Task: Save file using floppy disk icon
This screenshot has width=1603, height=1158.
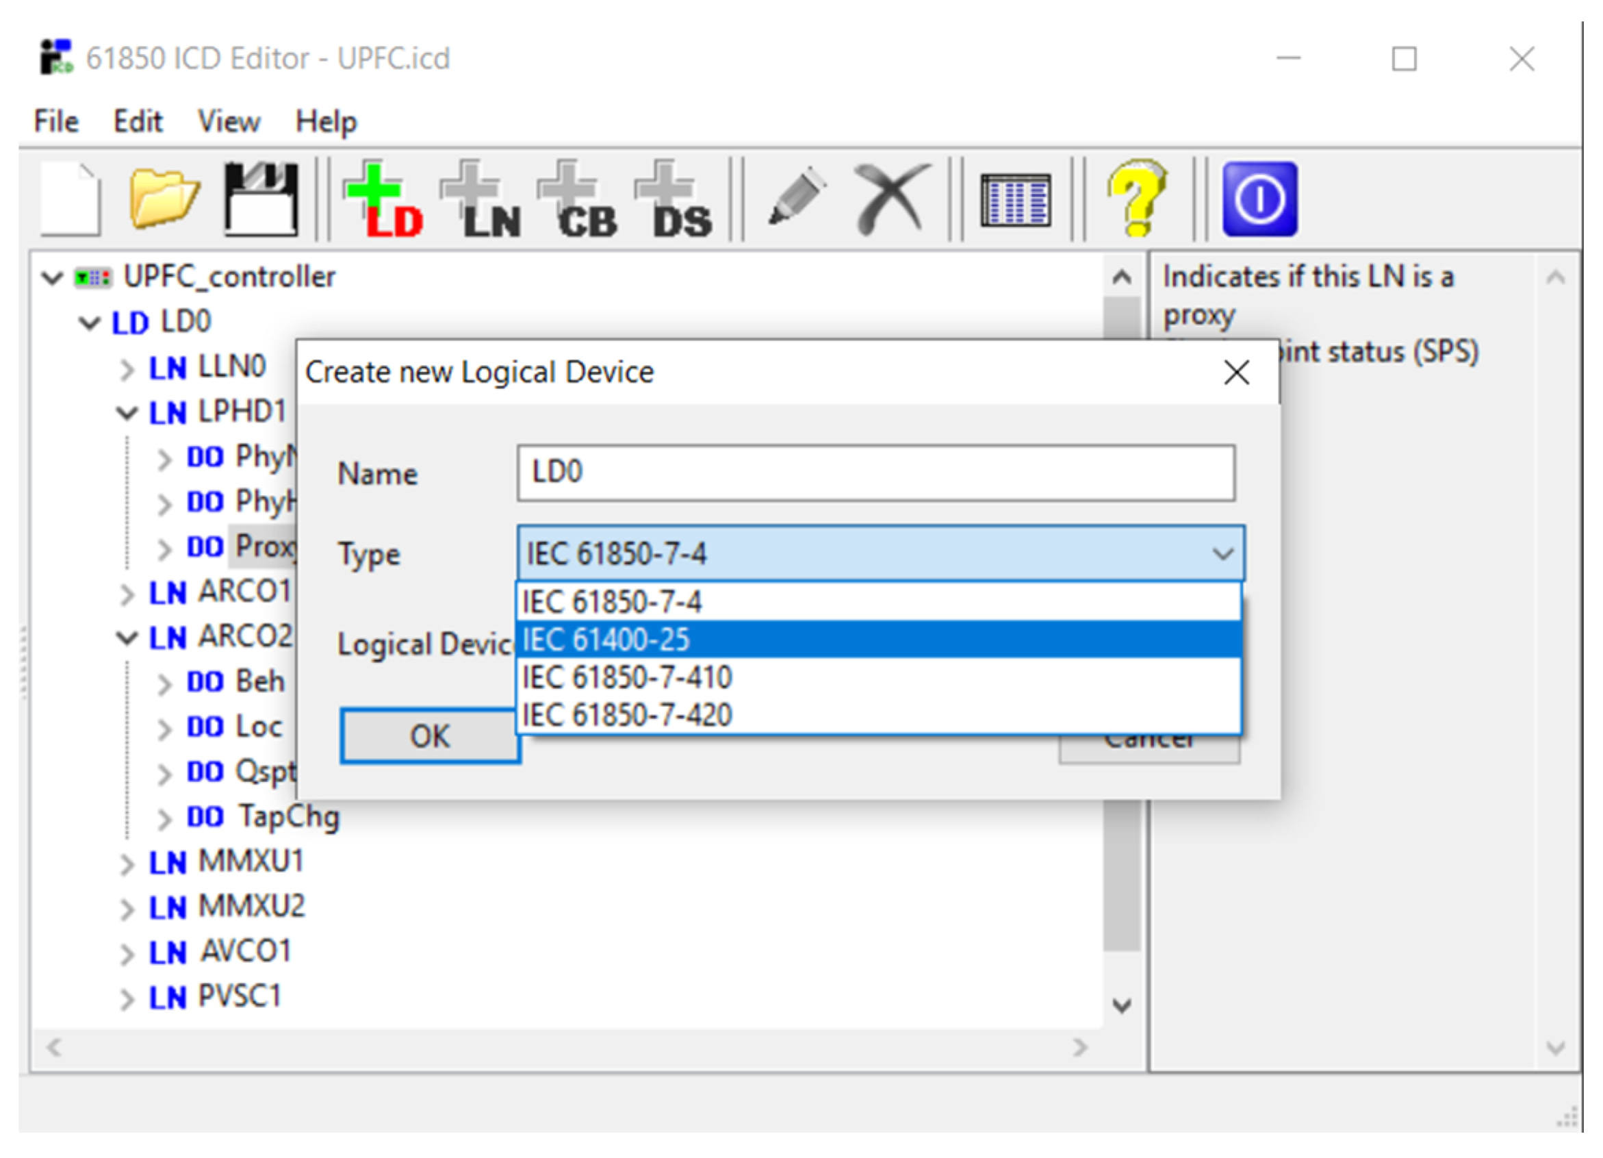Action: [261, 199]
